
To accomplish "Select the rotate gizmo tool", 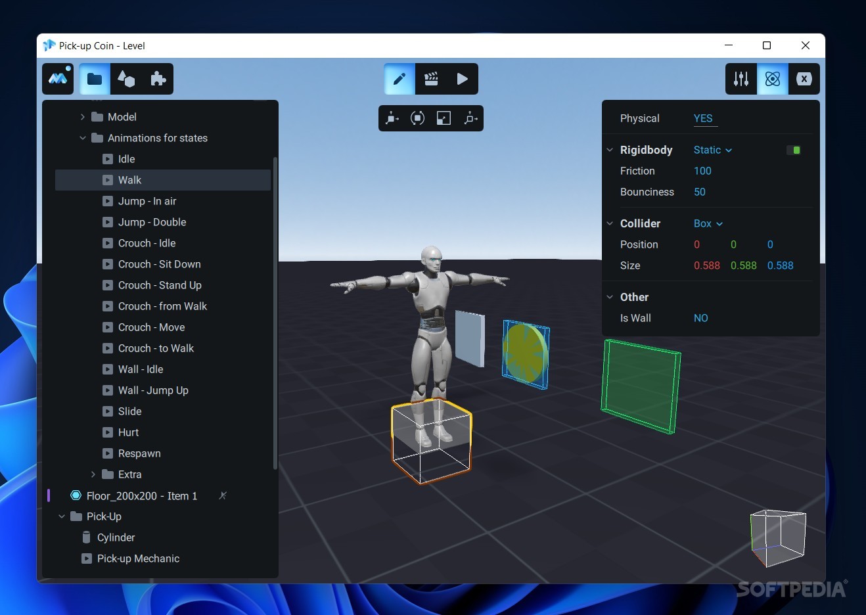I will 417,118.
